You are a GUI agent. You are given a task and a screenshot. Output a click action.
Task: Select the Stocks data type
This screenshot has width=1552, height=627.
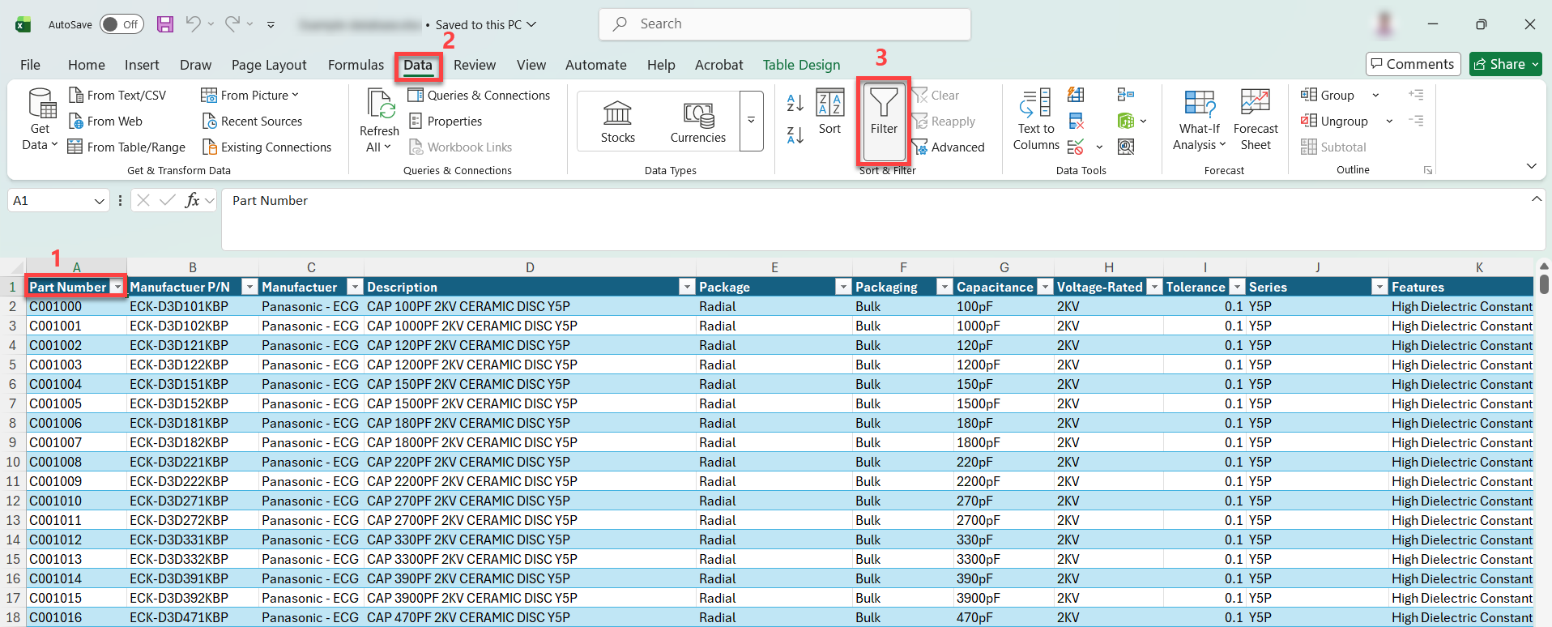618,122
